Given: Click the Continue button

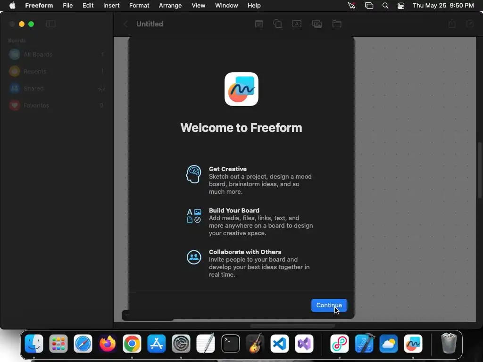Looking at the screenshot, I should click(329, 305).
